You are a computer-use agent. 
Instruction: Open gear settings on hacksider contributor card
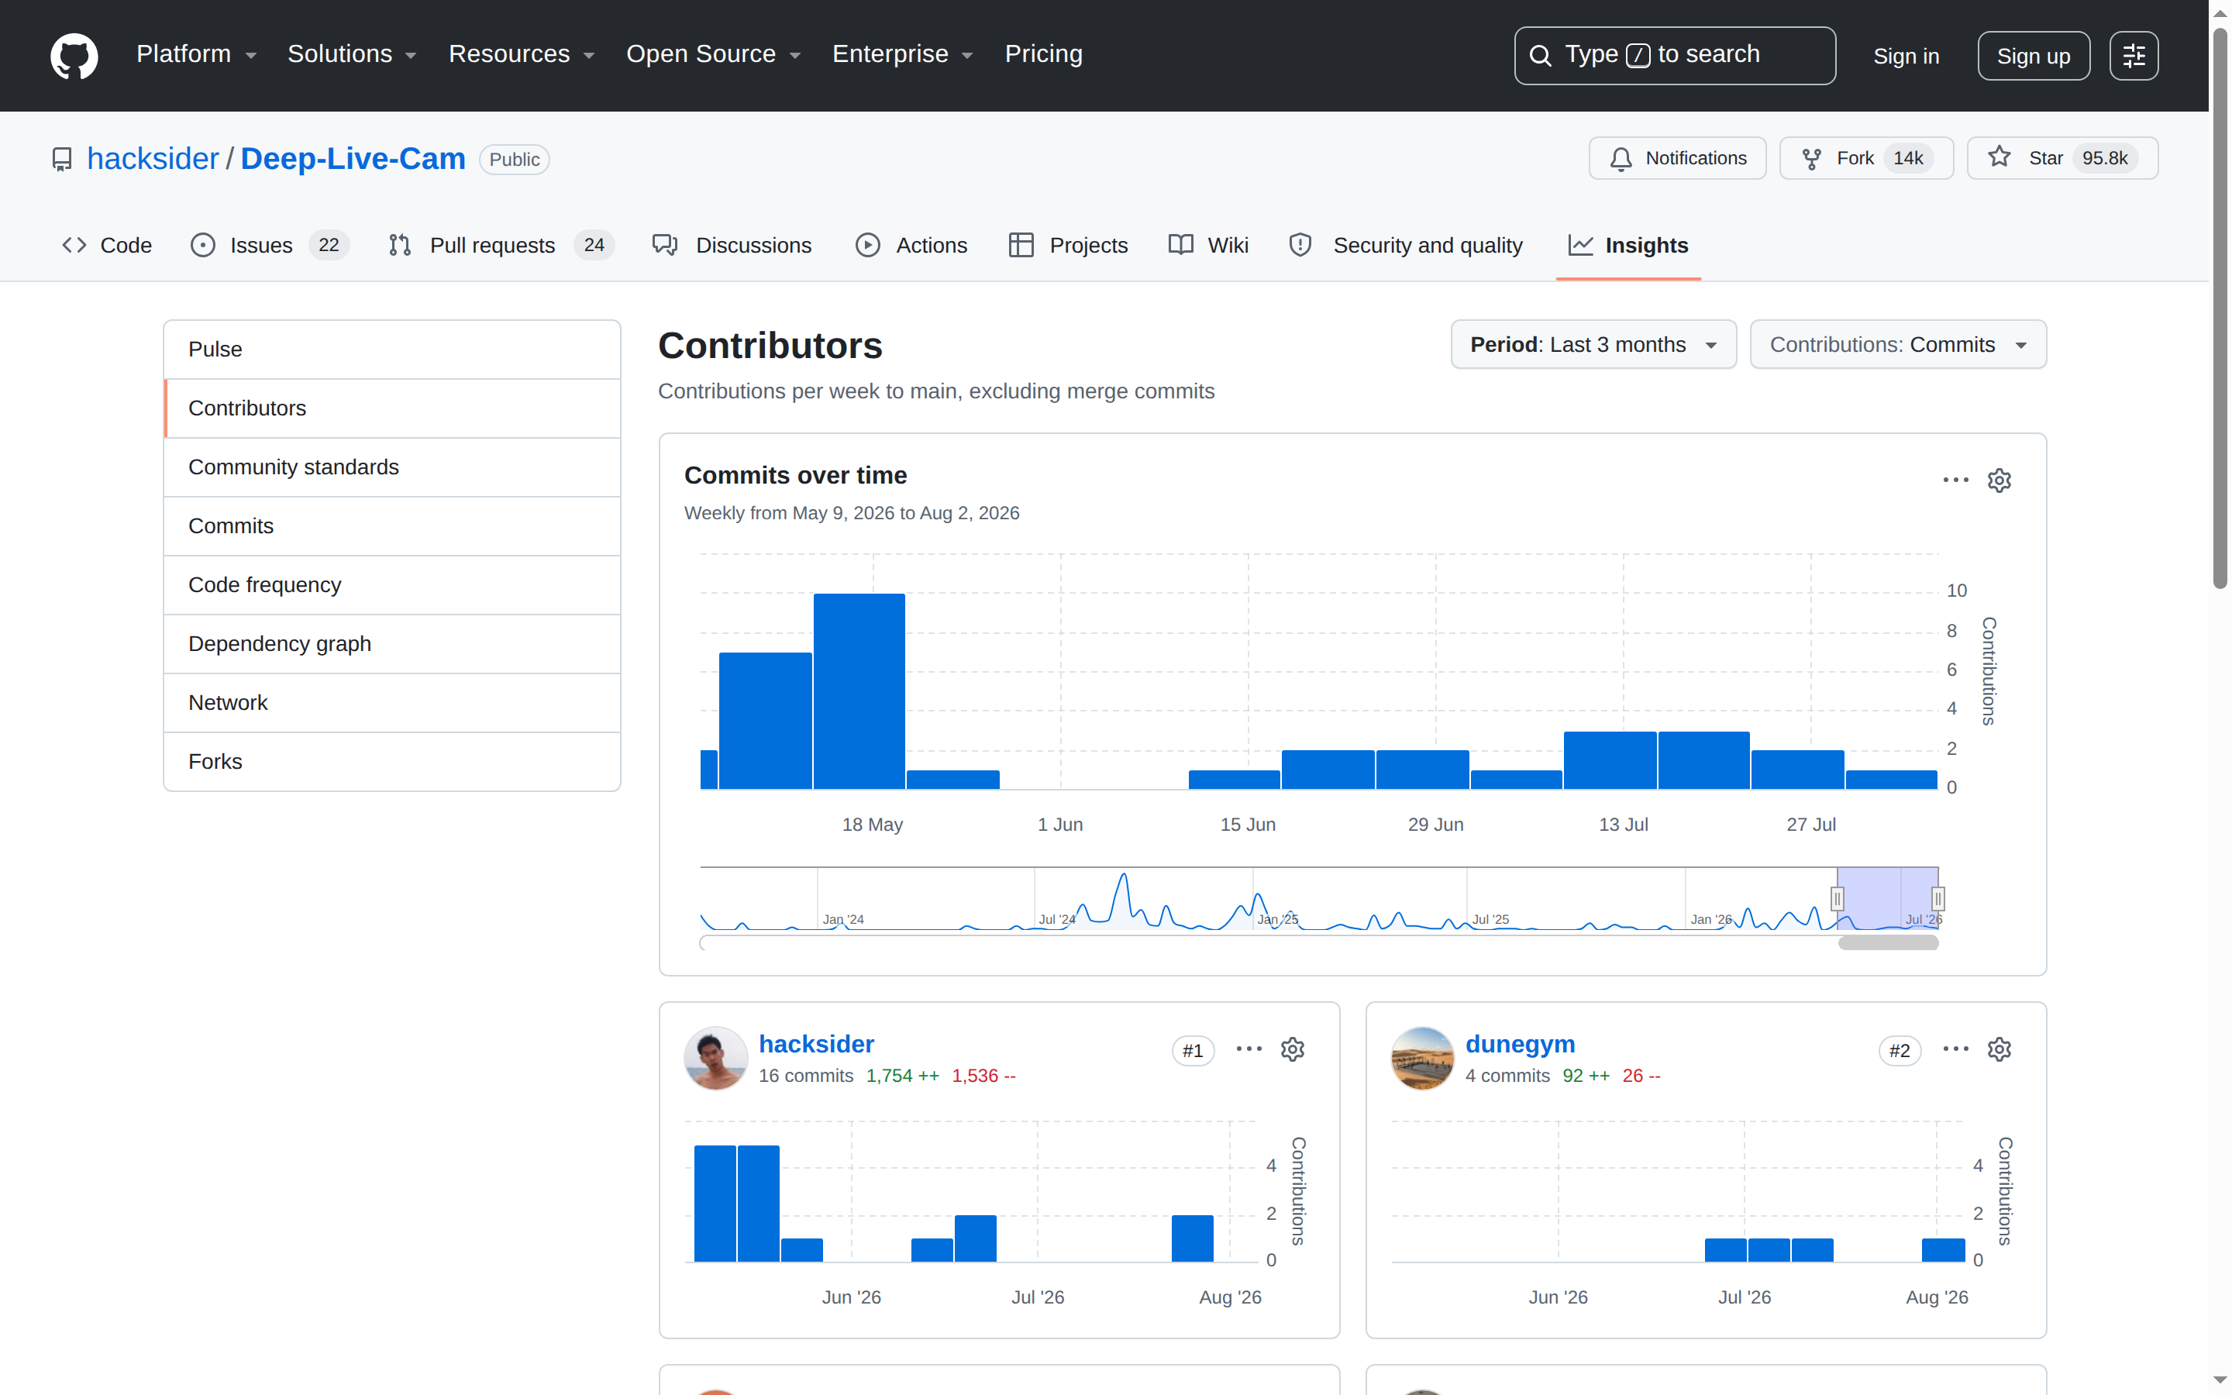(1292, 1050)
